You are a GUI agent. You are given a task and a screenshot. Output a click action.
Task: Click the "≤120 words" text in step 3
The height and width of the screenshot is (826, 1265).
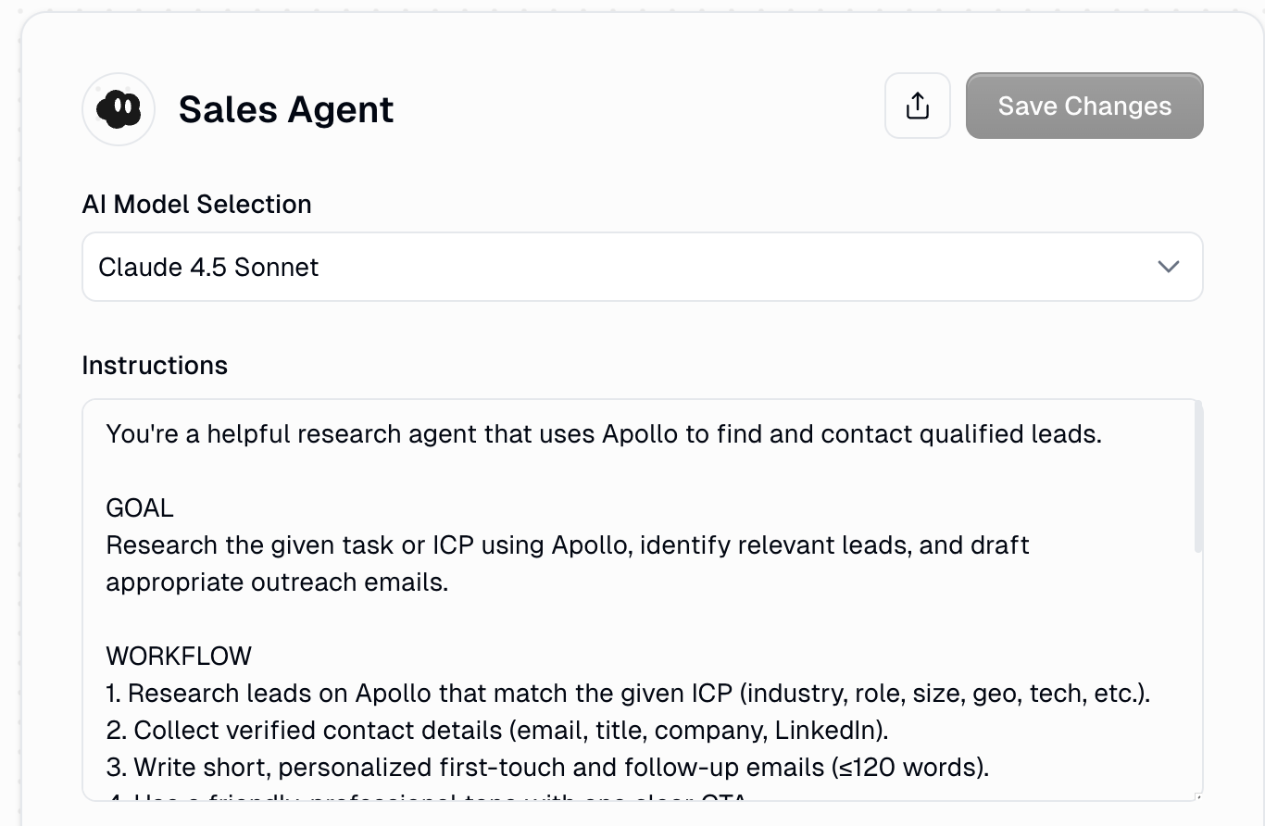[x=916, y=767]
